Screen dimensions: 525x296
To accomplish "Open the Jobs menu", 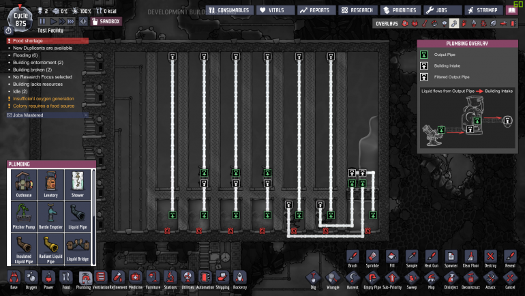I will click(x=442, y=10).
